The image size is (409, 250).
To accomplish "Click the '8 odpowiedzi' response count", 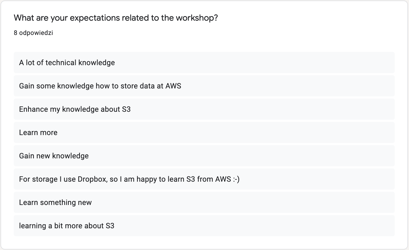I will pyautogui.click(x=33, y=33).
